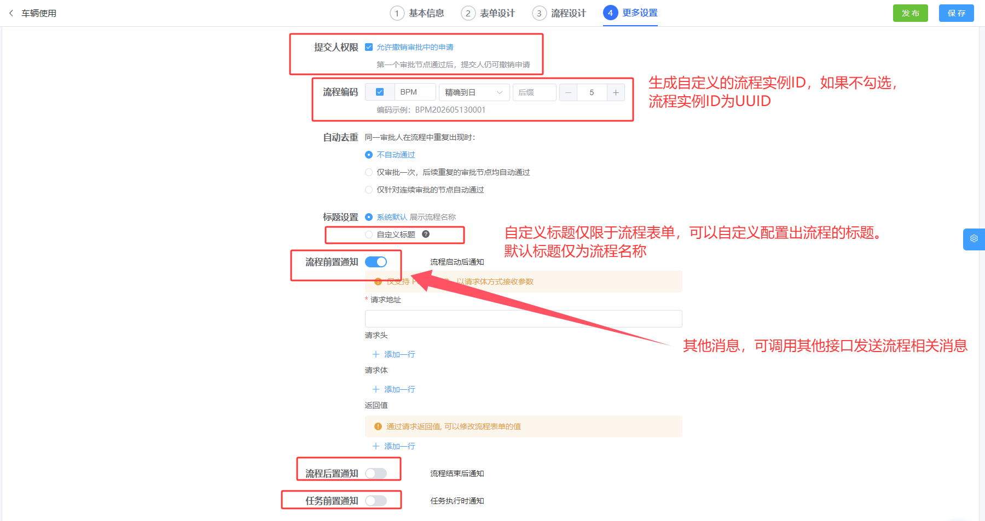985x521 pixels.
Task: Choose 自定义标题 radio option
Action: [x=369, y=235]
